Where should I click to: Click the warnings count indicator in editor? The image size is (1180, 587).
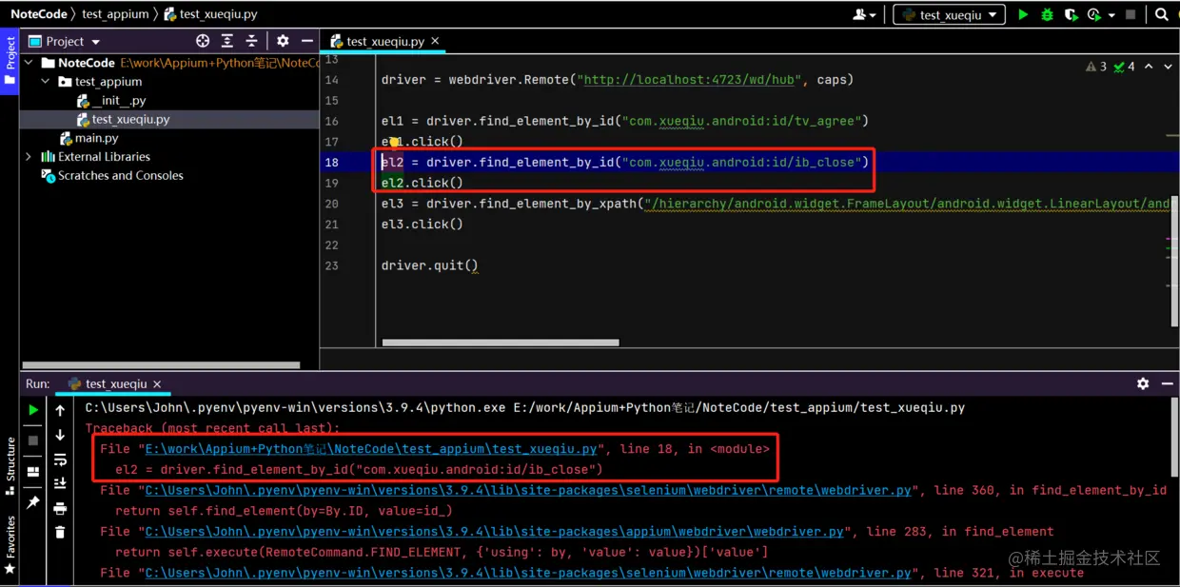1096,67
